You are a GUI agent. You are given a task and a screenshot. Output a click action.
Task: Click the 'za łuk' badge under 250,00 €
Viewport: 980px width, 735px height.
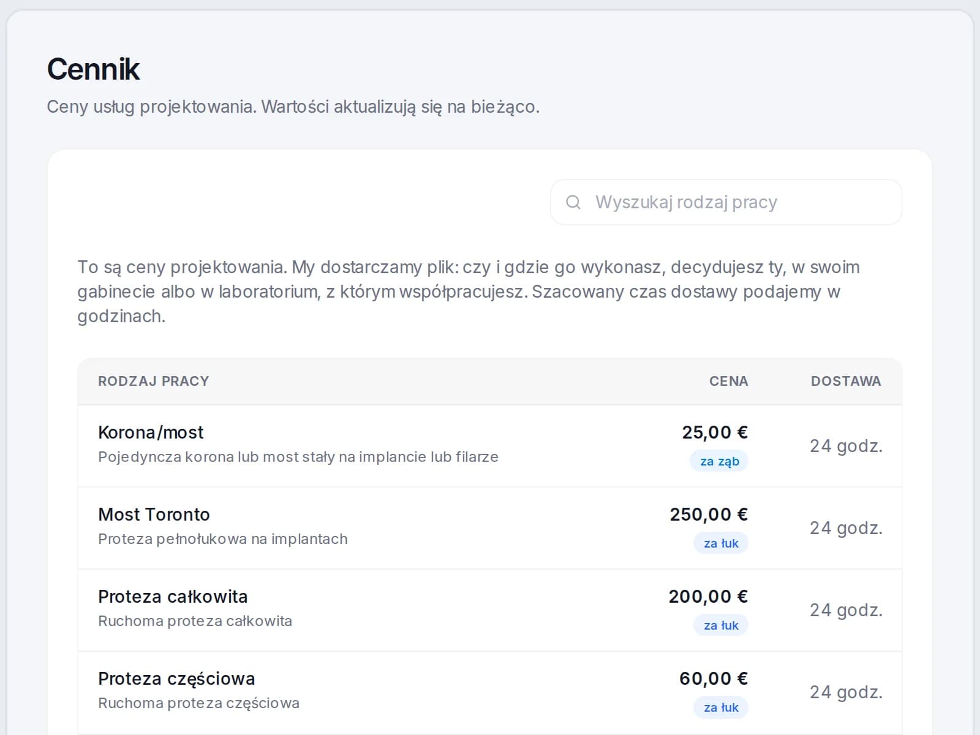click(x=721, y=543)
